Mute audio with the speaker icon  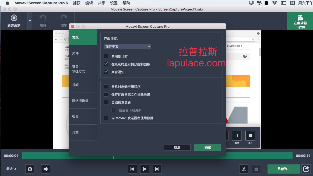(x=46, y=169)
